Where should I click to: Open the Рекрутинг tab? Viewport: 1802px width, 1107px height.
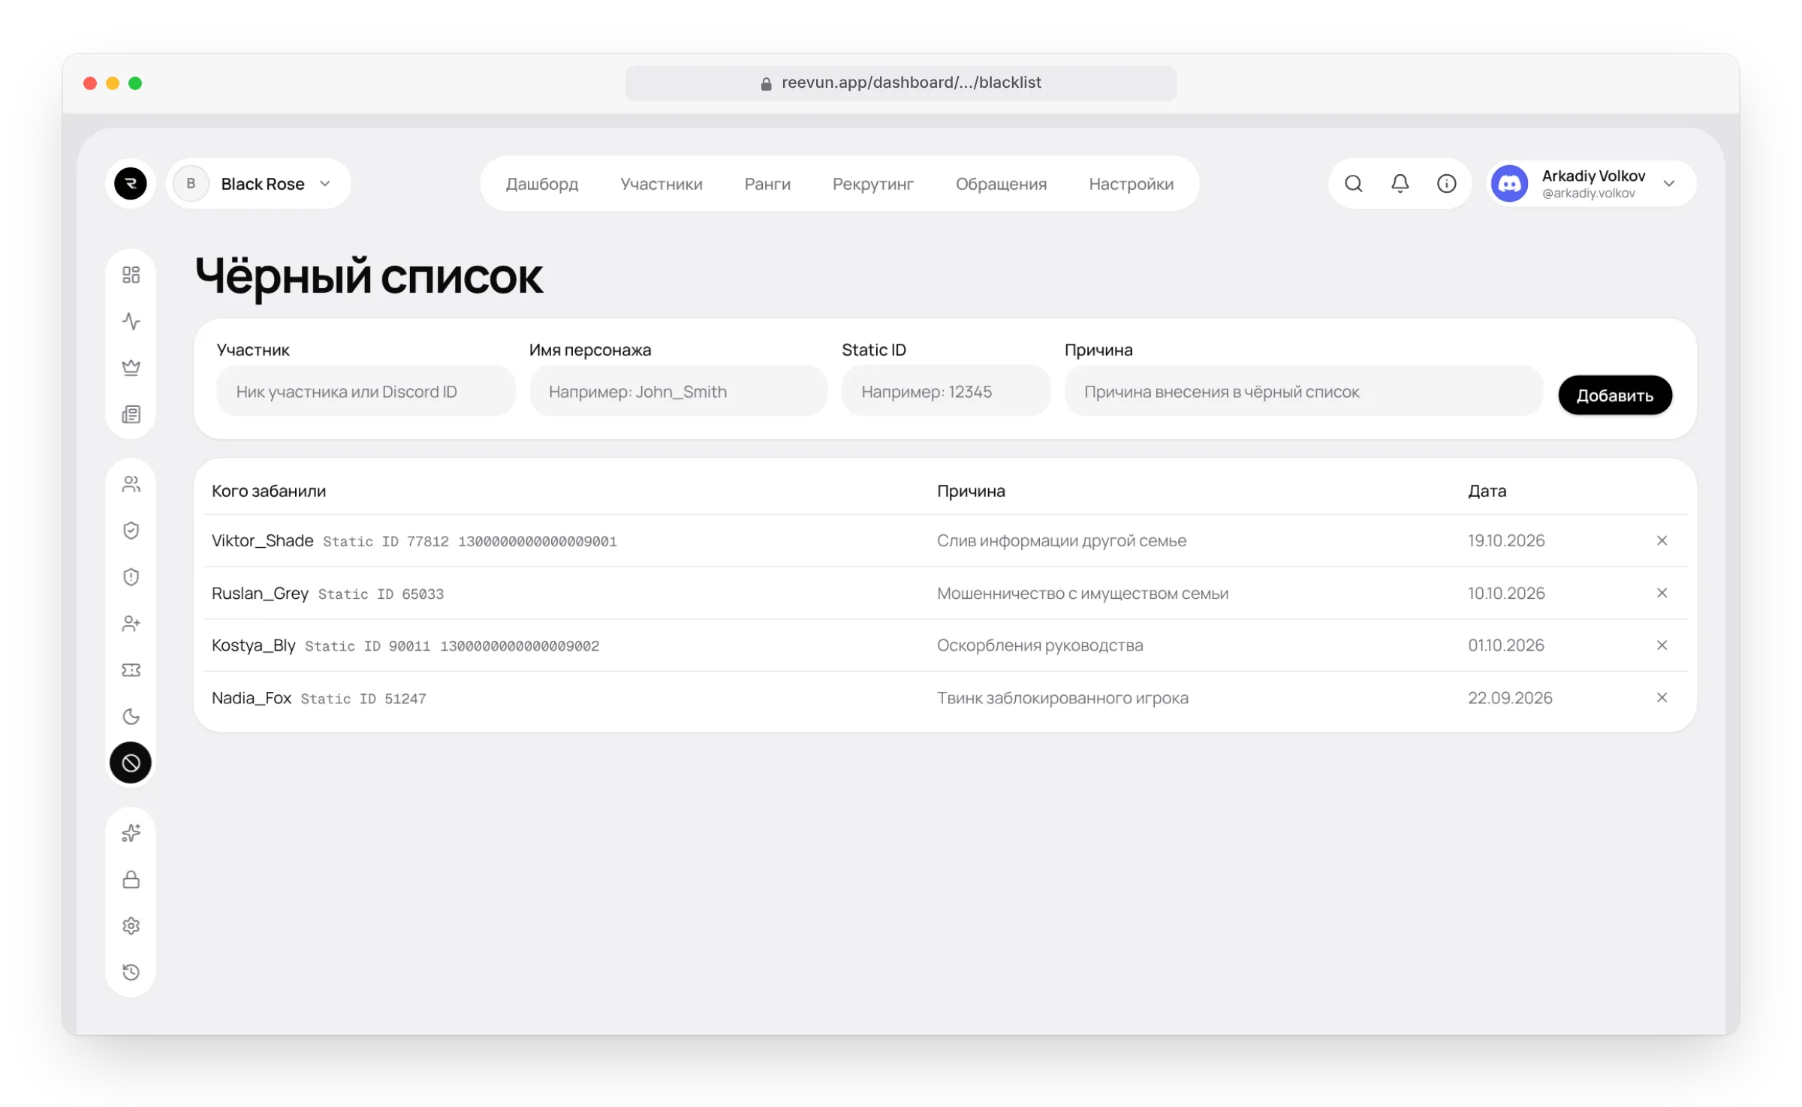[x=872, y=184]
